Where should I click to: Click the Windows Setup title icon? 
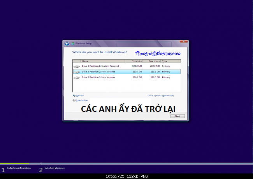[x=73, y=43]
